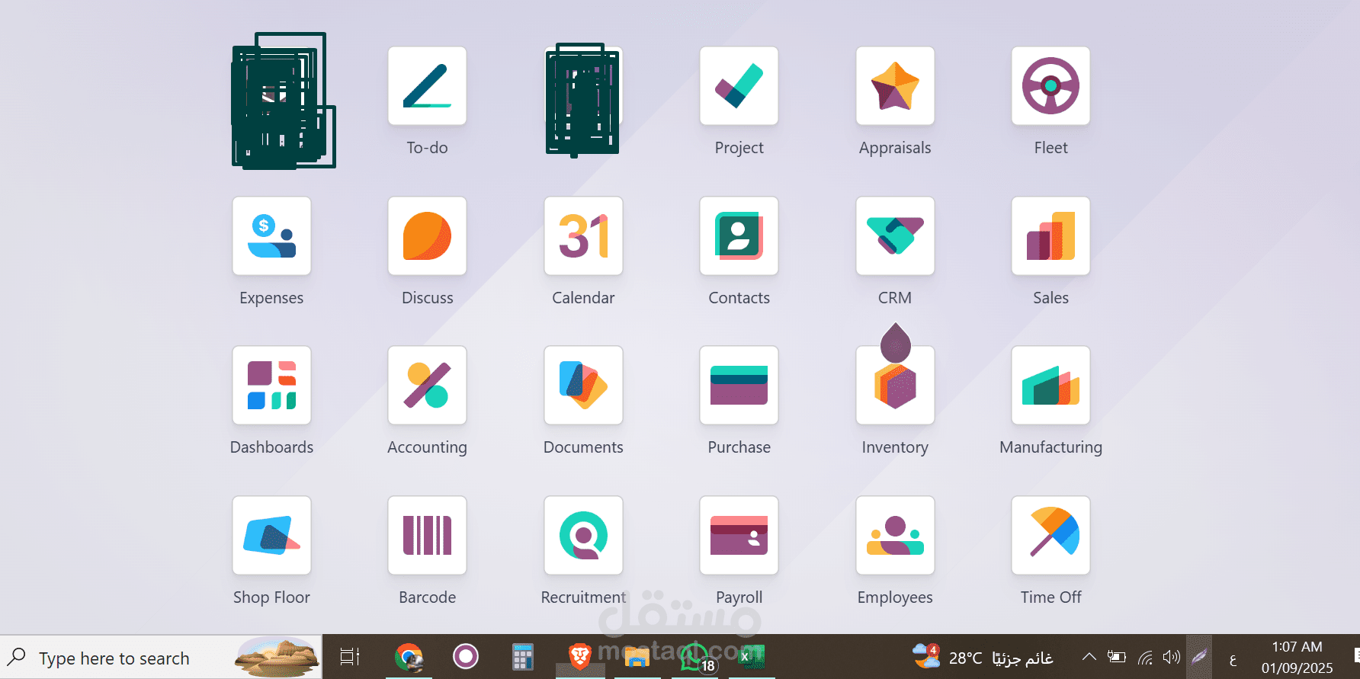Open the Calendar app

(x=583, y=235)
